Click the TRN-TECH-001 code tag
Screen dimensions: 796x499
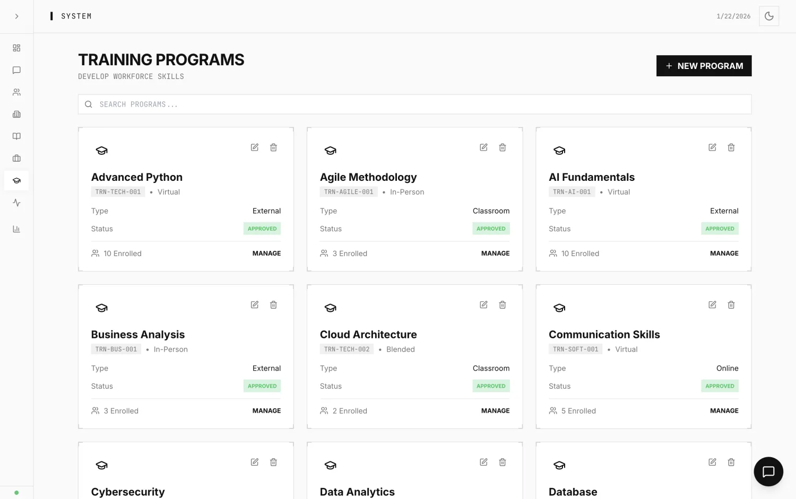point(118,192)
